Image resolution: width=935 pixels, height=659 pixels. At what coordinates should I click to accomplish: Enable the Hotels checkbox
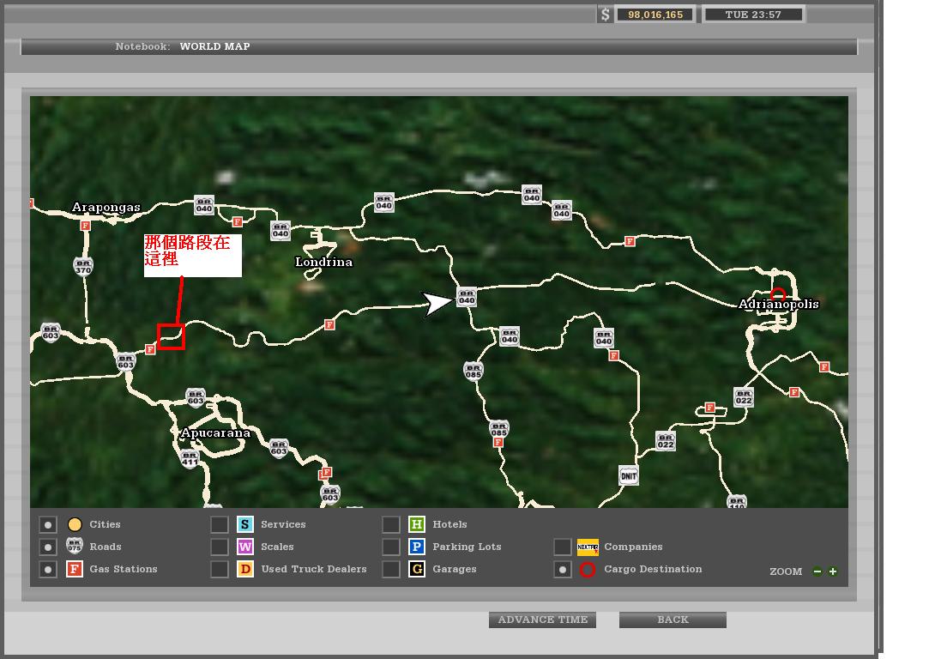[x=391, y=525]
